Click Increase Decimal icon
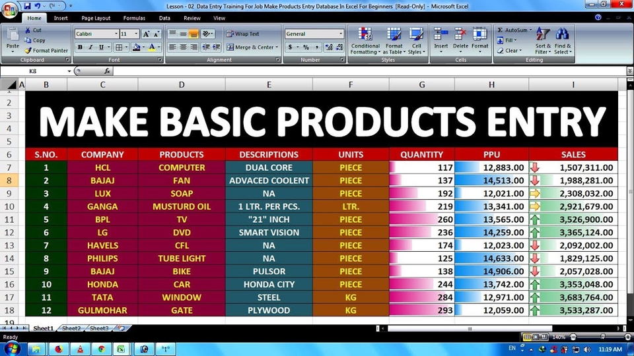 pyautogui.click(x=329, y=47)
